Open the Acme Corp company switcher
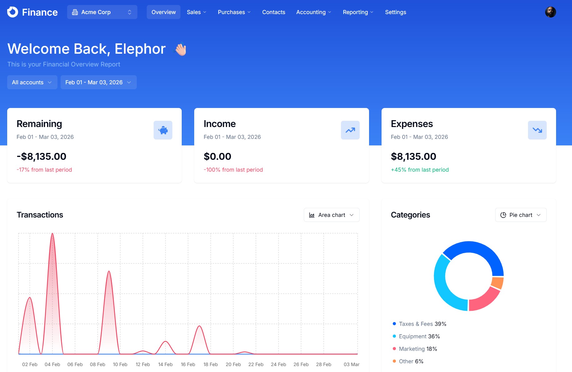572x372 pixels. coord(102,12)
